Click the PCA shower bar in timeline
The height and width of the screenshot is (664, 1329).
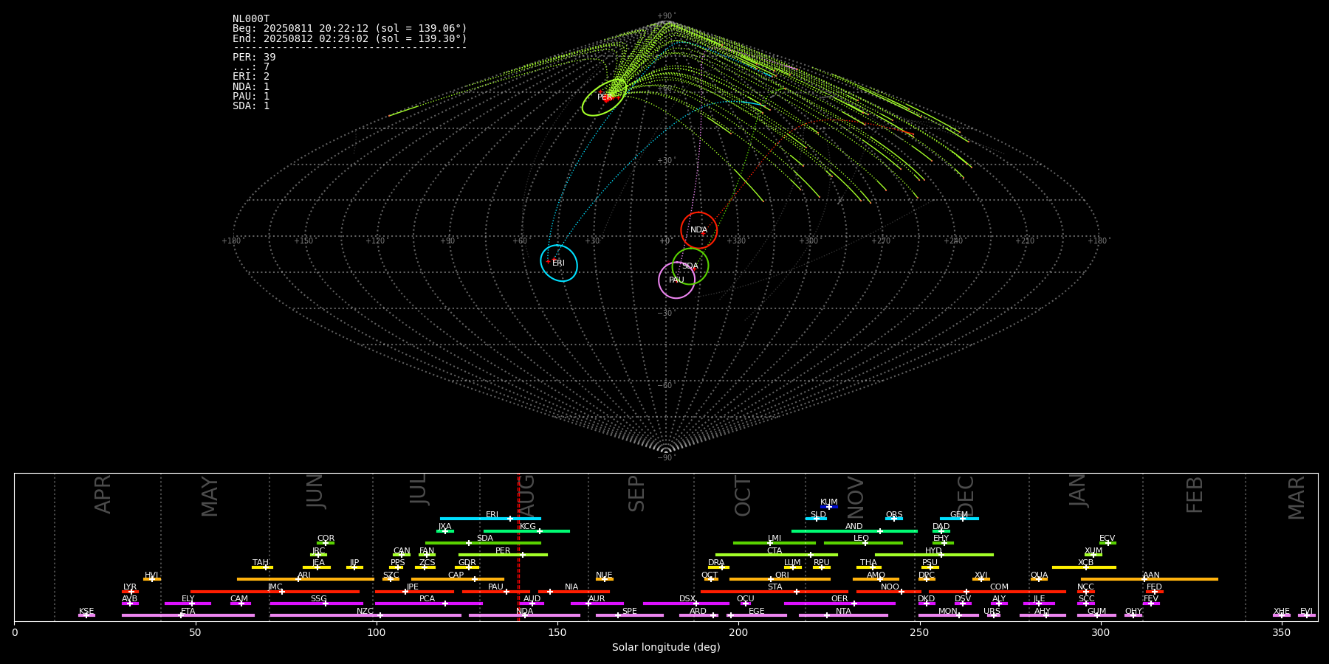pyautogui.click(x=429, y=604)
